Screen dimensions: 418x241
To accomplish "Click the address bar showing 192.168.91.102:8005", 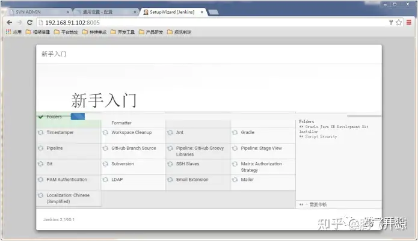I will 214,23.
